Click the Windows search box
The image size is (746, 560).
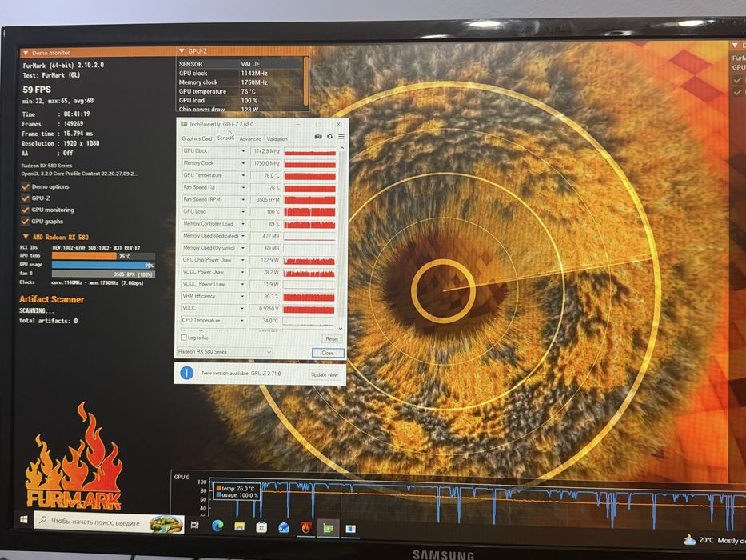pyautogui.click(x=109, y=523)
